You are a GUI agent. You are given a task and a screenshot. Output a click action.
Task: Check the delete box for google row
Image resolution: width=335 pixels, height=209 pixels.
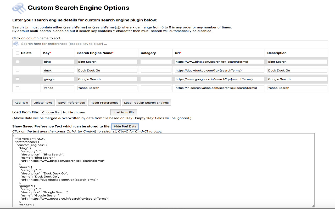(18, 79)
